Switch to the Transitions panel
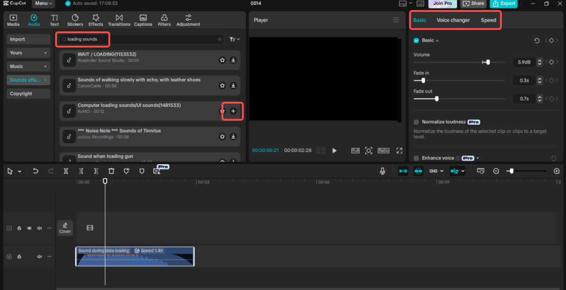The height and width of the screenshot is (290, 566). pos(119,19)
